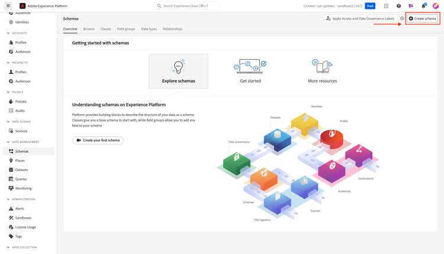This screenshot has height=254, width=444.
Task: Collapse the Data Science sidebar section
Action: point(8,121)
